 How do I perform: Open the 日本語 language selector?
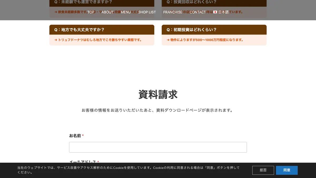[223, 12]
